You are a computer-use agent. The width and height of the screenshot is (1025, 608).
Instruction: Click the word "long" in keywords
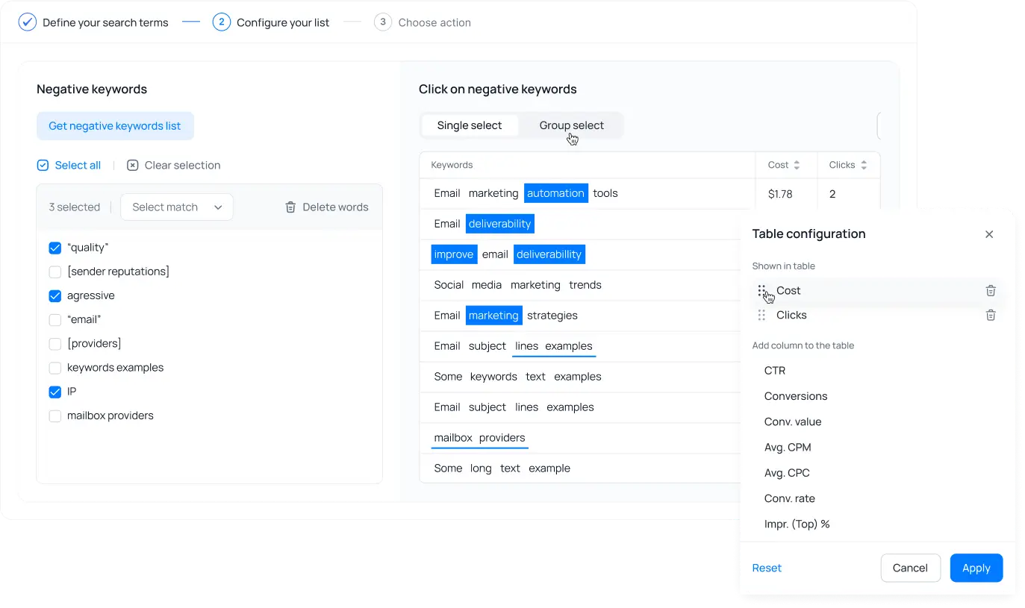[x=481, y=468]
